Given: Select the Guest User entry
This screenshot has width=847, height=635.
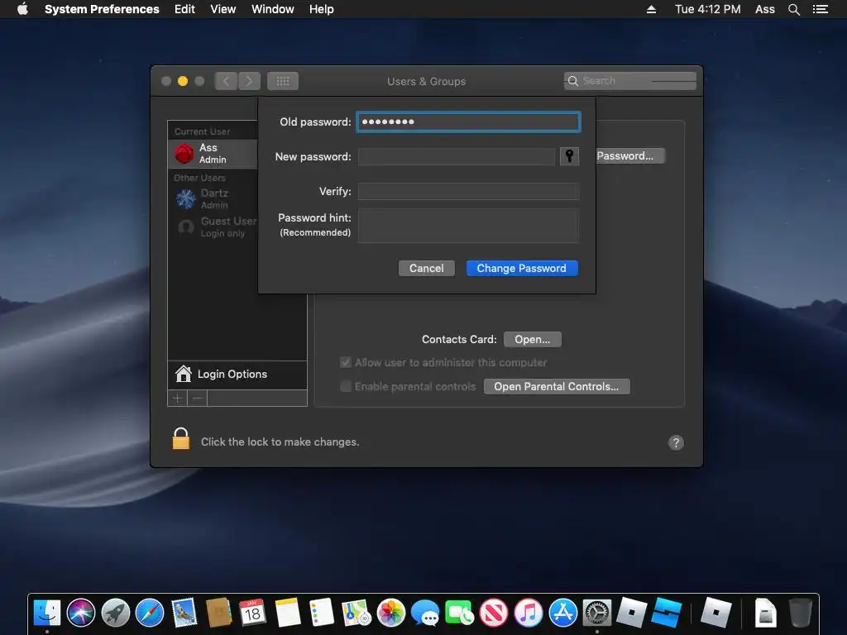Looking at the screenshot, I should coord(213,227).
